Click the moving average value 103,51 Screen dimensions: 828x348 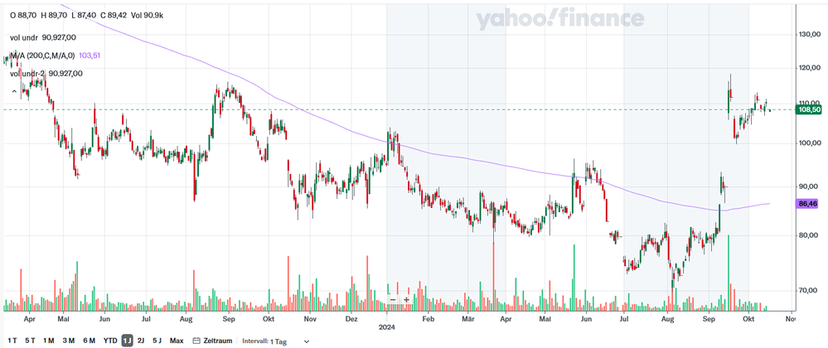90,56
